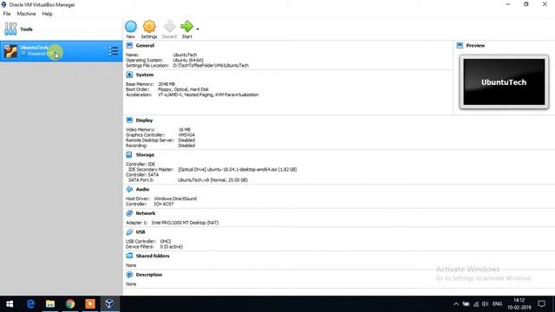The height and width of the screenshot is (312, 555).
Task: Click the Boot Order value text
Action: 183,89
